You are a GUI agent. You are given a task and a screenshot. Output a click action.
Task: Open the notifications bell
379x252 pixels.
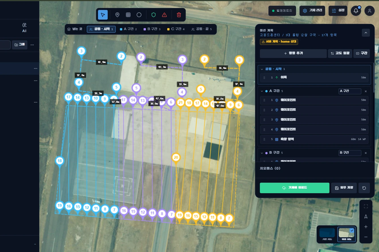(356, 11)
